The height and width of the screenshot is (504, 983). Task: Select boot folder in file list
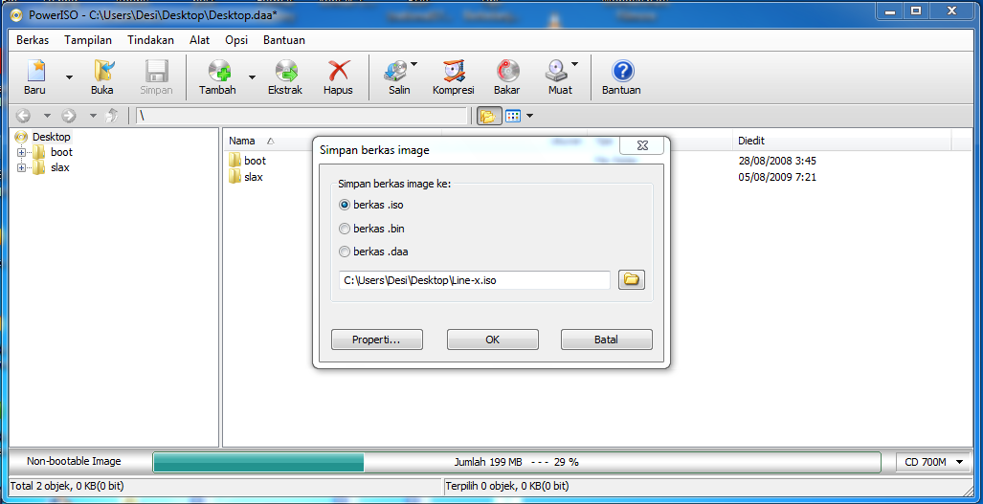[x=255, y=161]
